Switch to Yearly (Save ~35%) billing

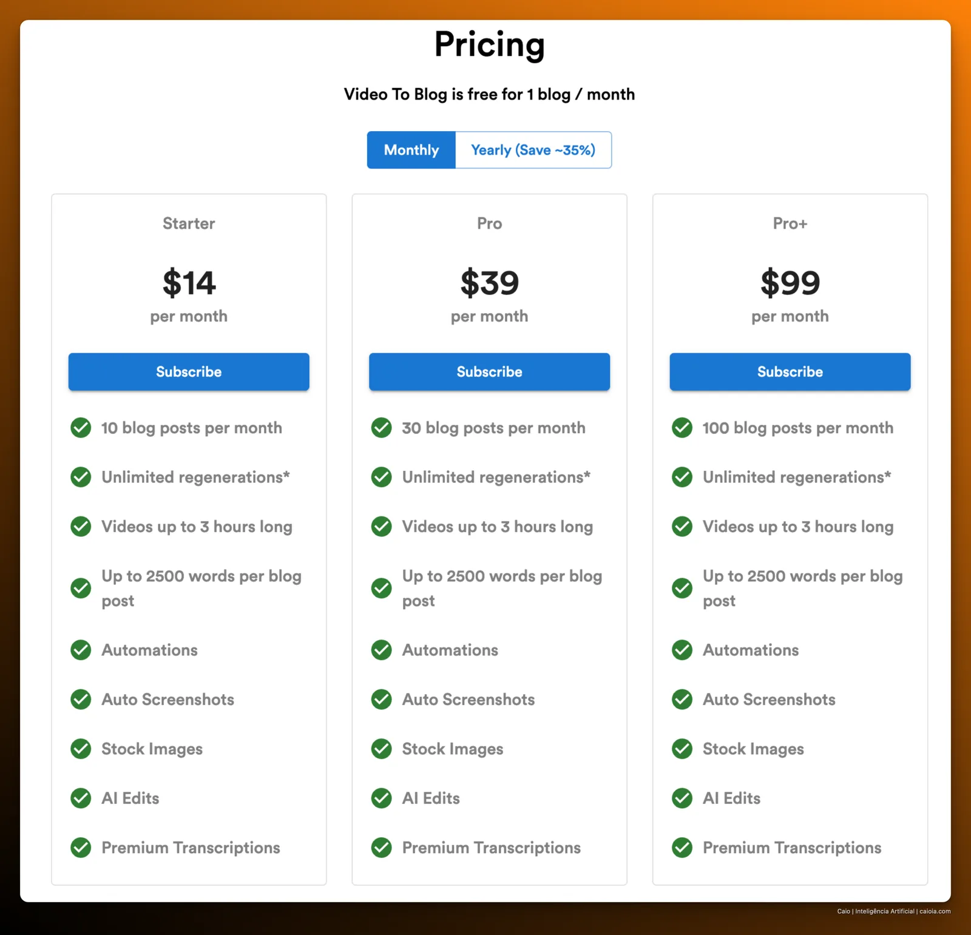tap(533, 150)
